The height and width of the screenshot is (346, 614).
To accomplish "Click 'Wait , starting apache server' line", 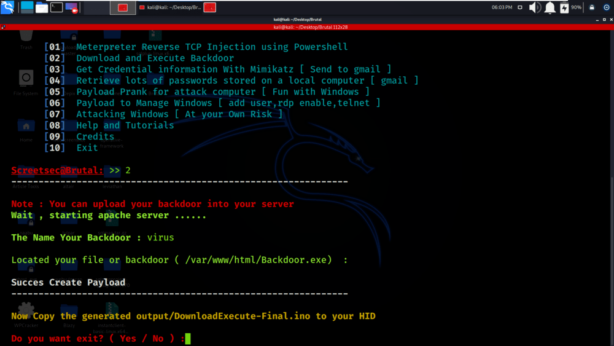I will click(x=109, y=216).
